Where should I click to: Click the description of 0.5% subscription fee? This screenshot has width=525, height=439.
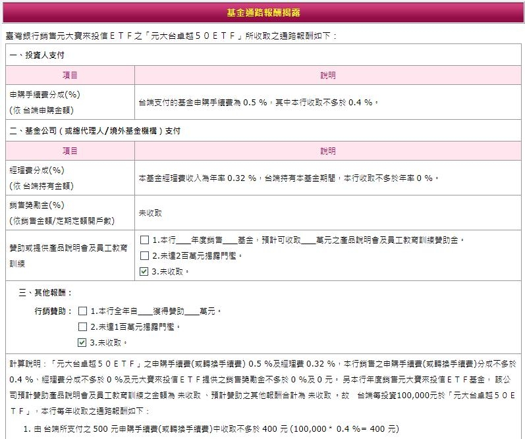point(258,103)
